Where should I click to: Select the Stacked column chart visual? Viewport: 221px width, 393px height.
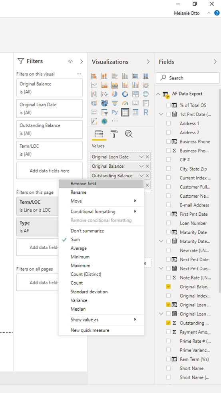[104, 76]
